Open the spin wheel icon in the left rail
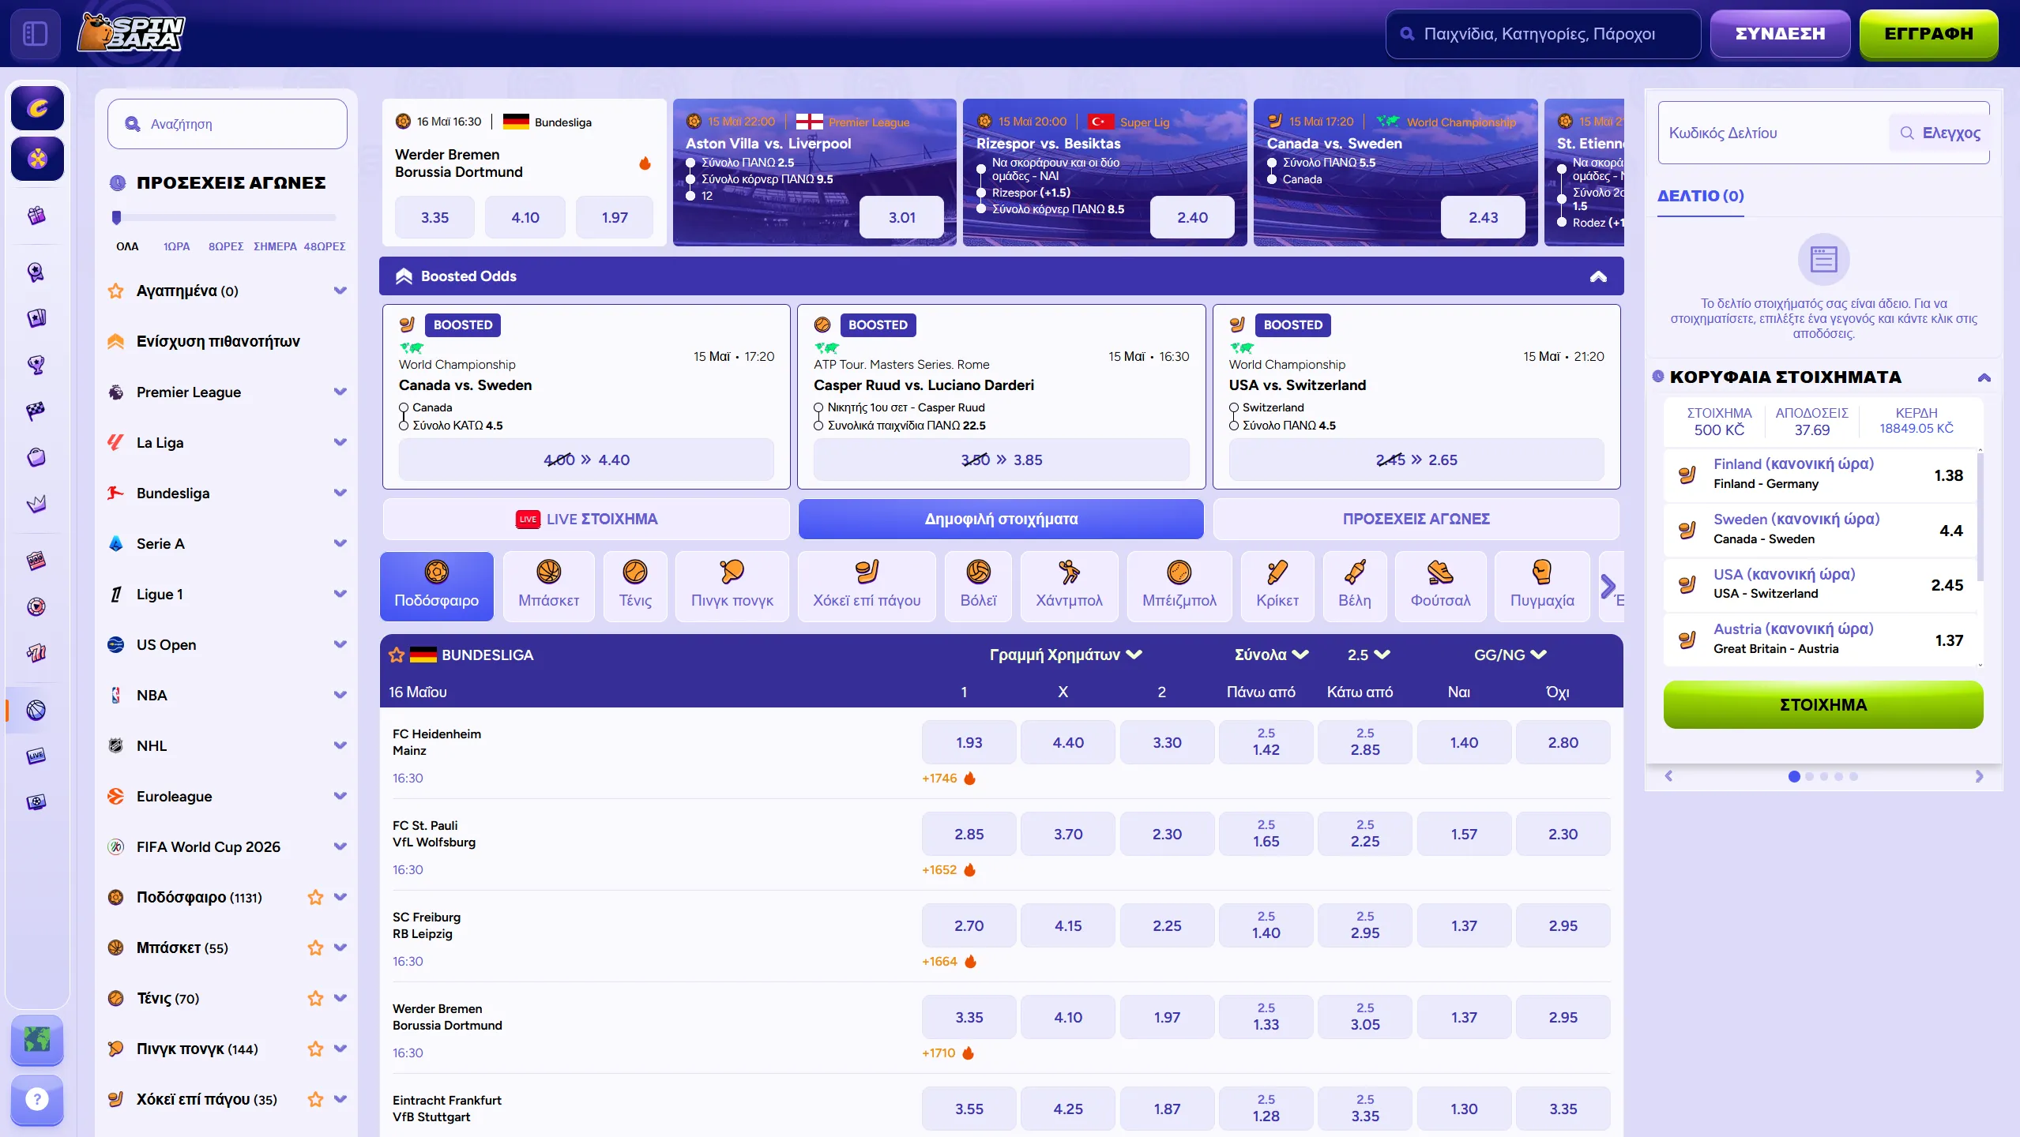Image resolution: width=2020 pixels, height=1137 pixels. coord(37,159)
